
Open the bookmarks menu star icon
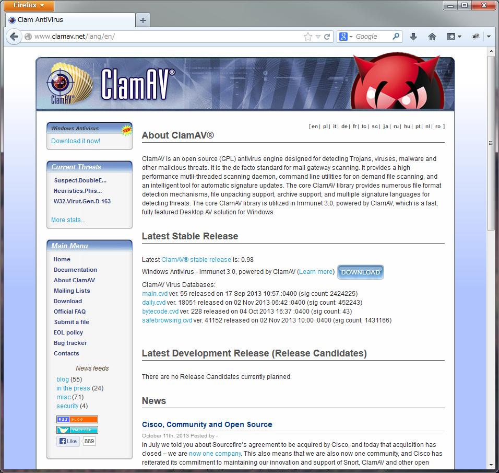click(451, 37)
